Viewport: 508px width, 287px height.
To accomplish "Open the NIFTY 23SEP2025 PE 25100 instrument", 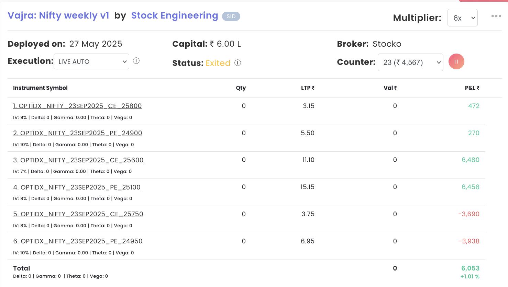I will 77,187.
